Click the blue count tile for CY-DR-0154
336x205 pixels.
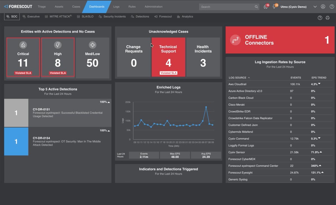pyautogui.click(x=16, y=142)
